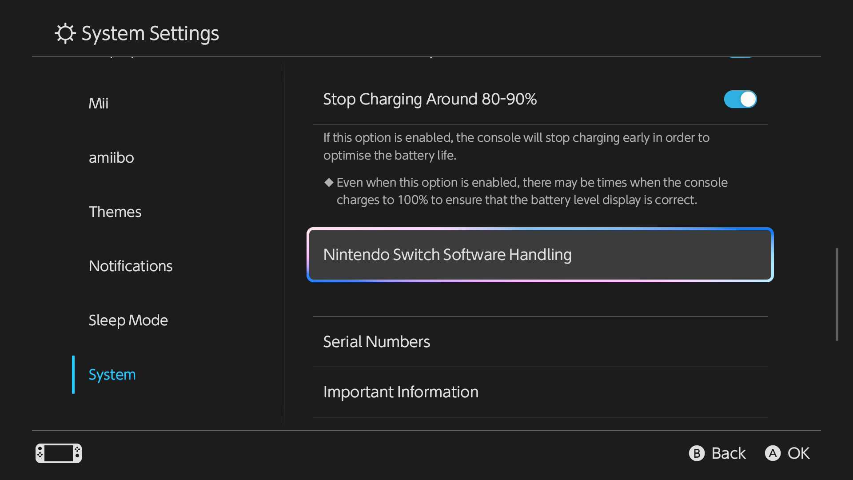Click the battery life optimisation description text

(x=516, y=147)
